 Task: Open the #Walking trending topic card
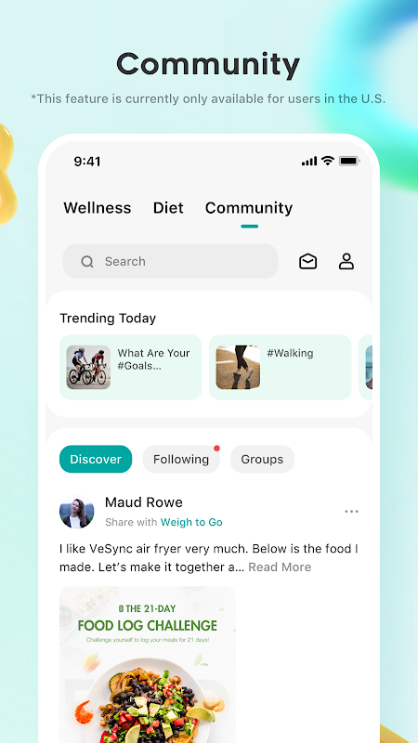[x=281, y=367]
